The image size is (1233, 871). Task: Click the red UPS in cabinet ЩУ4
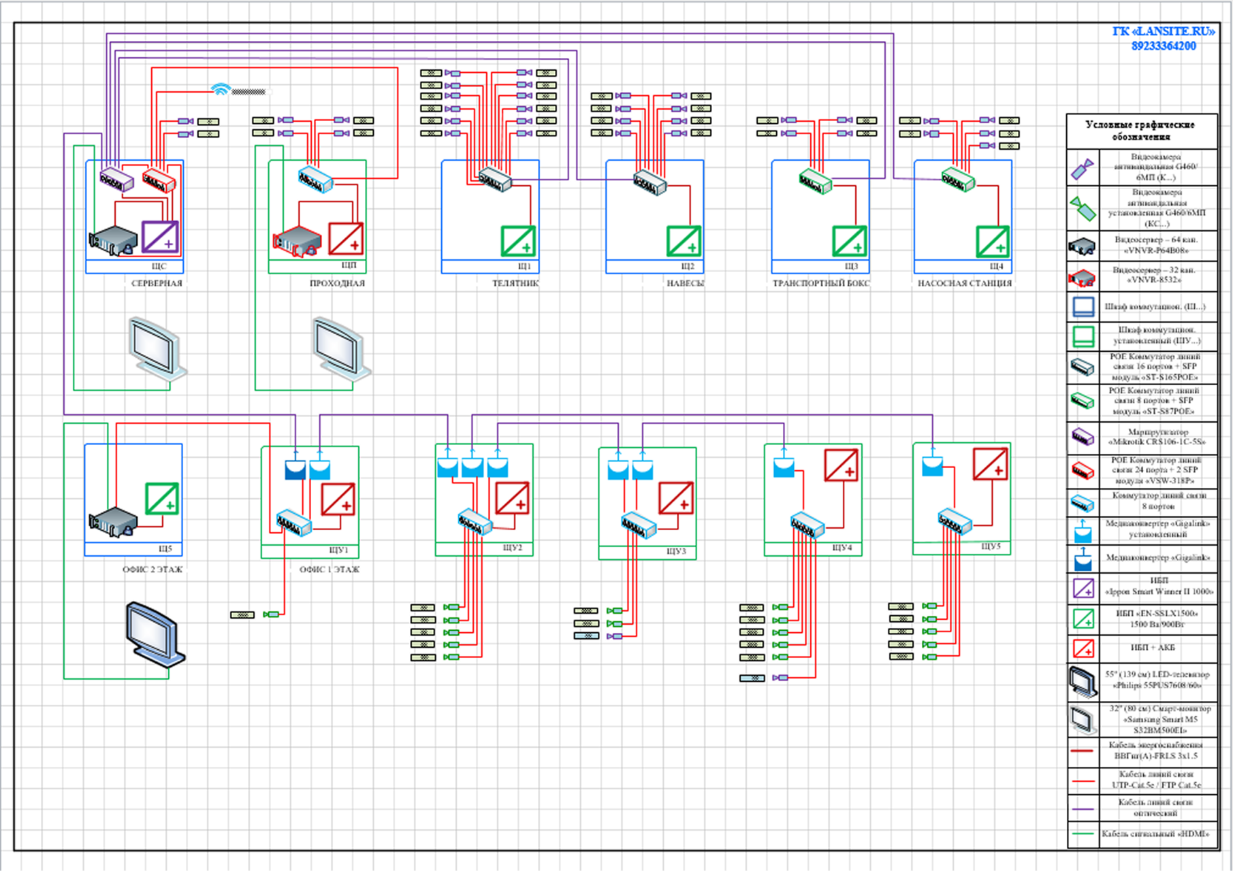point(841,465)
